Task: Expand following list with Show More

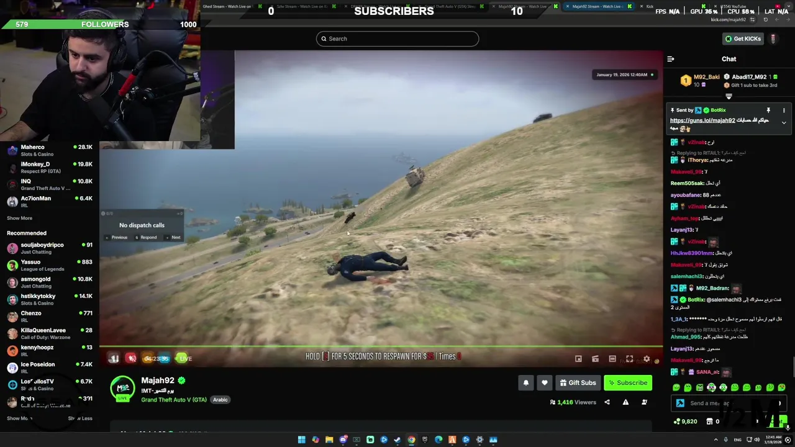Action: (19, 218)
